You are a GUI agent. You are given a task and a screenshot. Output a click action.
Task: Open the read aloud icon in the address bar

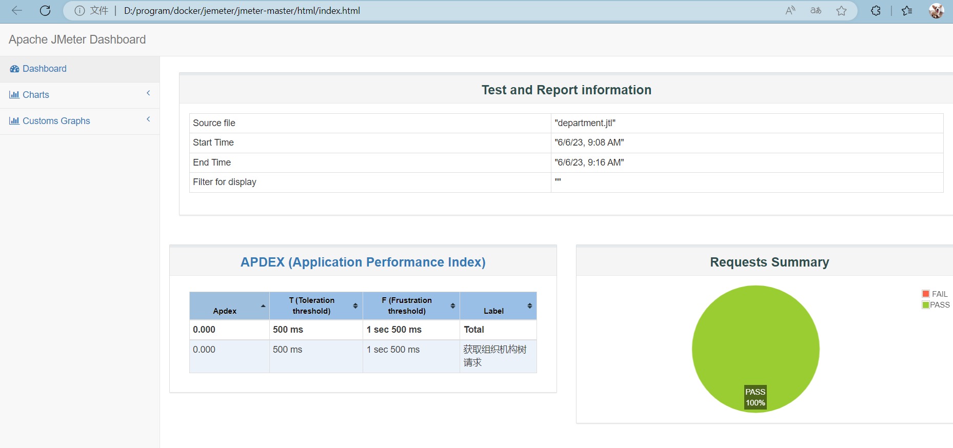(790, 10)
